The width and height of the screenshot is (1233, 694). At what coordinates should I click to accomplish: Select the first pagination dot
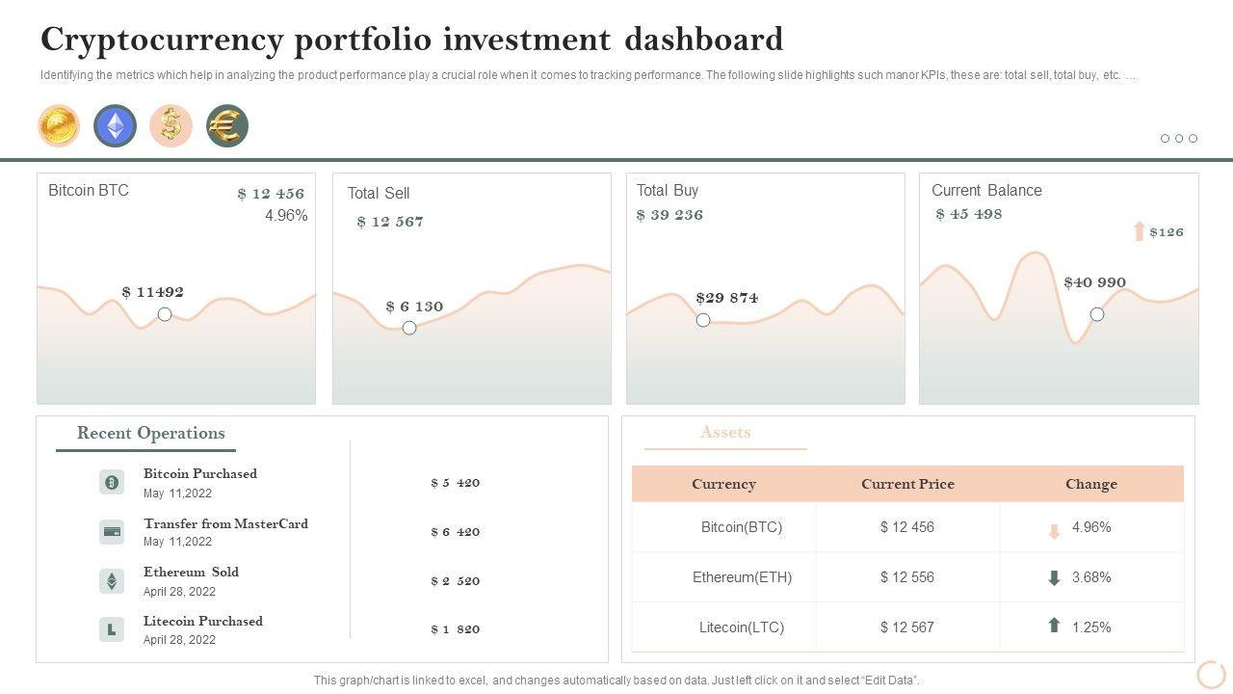(1165, 139)
